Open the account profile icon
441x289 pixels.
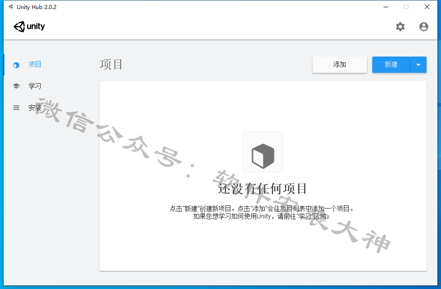423,27
